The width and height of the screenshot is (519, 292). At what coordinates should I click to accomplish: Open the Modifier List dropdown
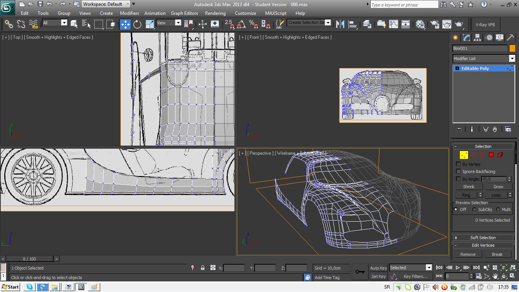(x=484, y=59)
